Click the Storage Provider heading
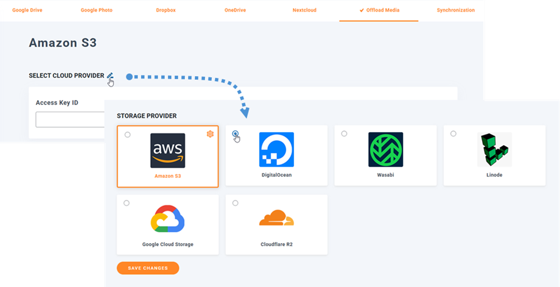Screen dimensions: 560x287 click(147, 116)
